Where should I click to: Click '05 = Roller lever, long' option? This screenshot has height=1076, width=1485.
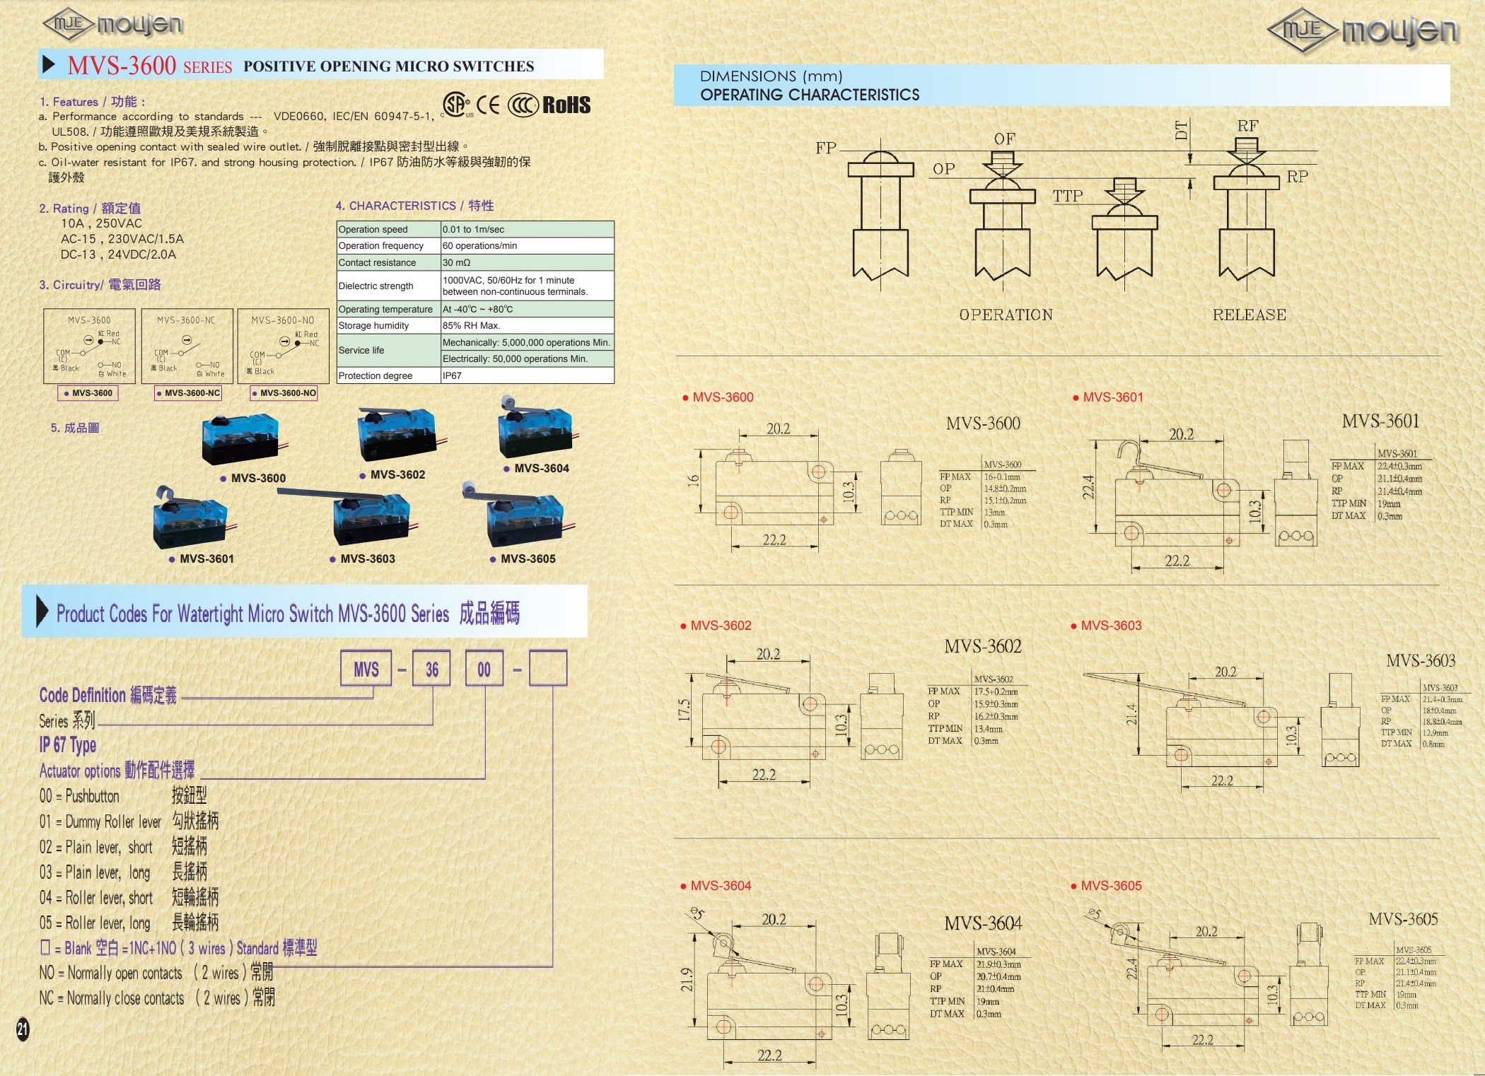coord(129,923)
